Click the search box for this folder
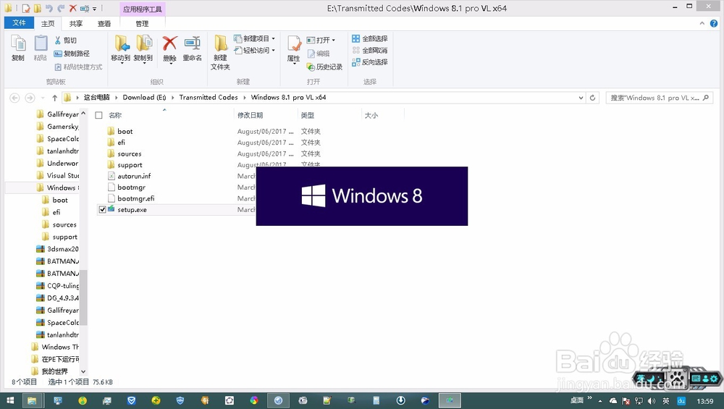Image resolution: width=724 pixels, height=409 pixels. coord(660,98)
